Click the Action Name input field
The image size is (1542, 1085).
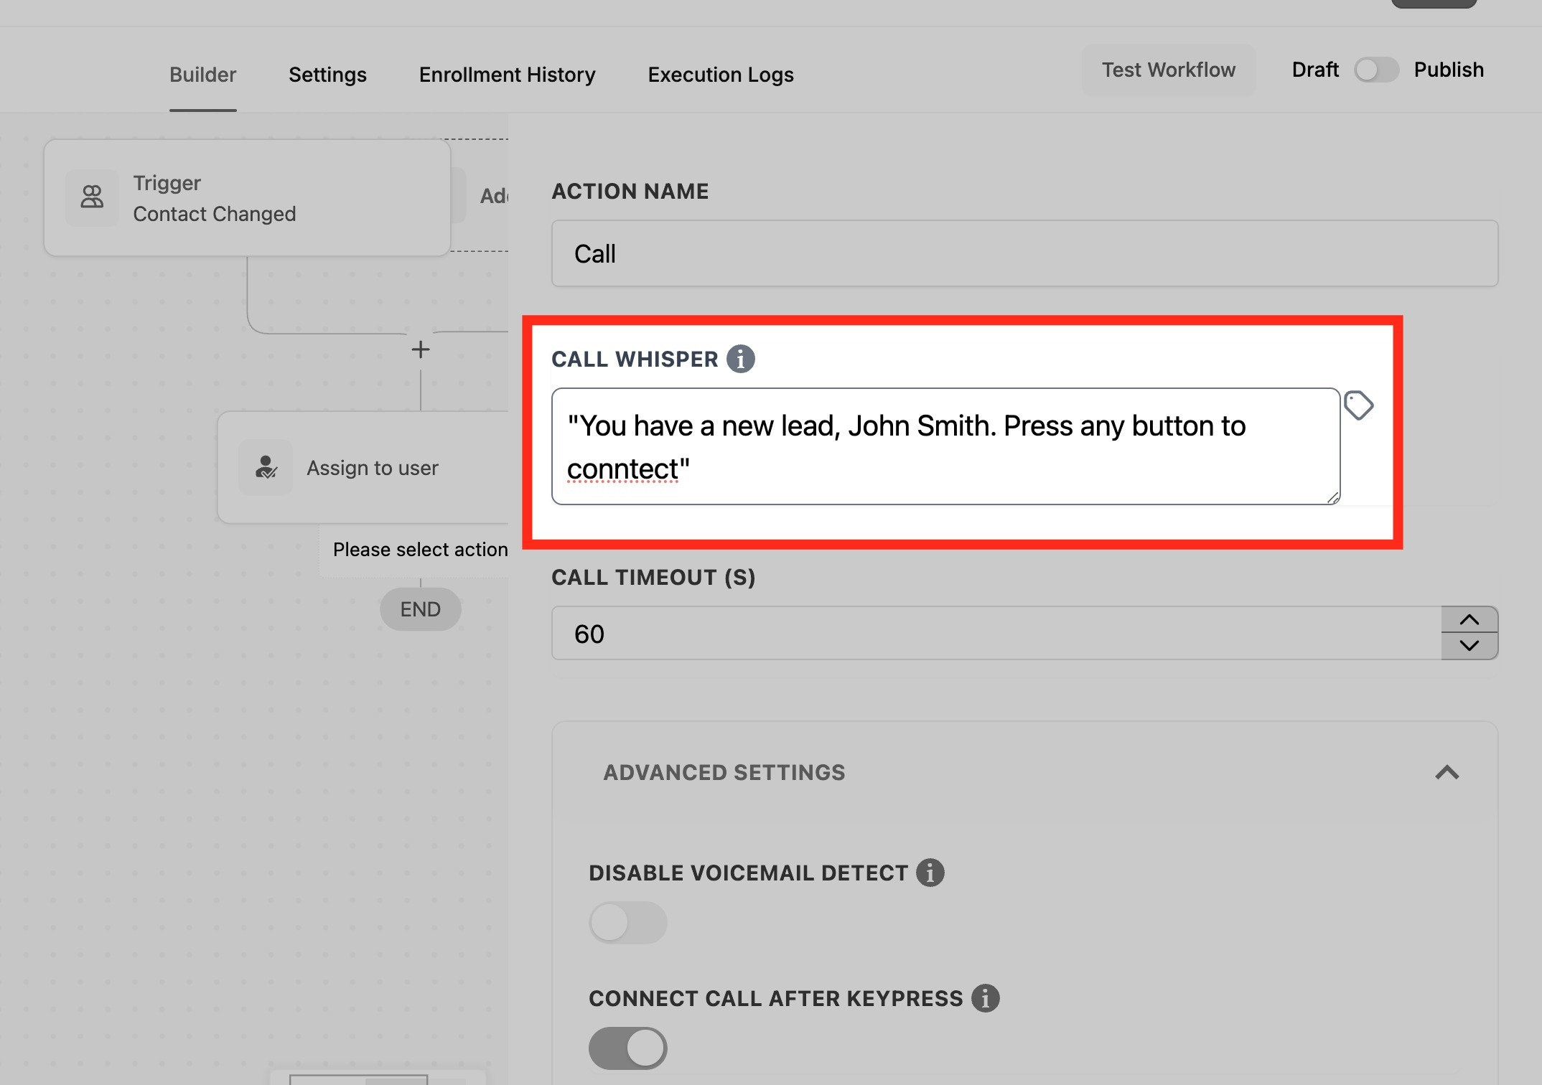[x=1024, y=253]
